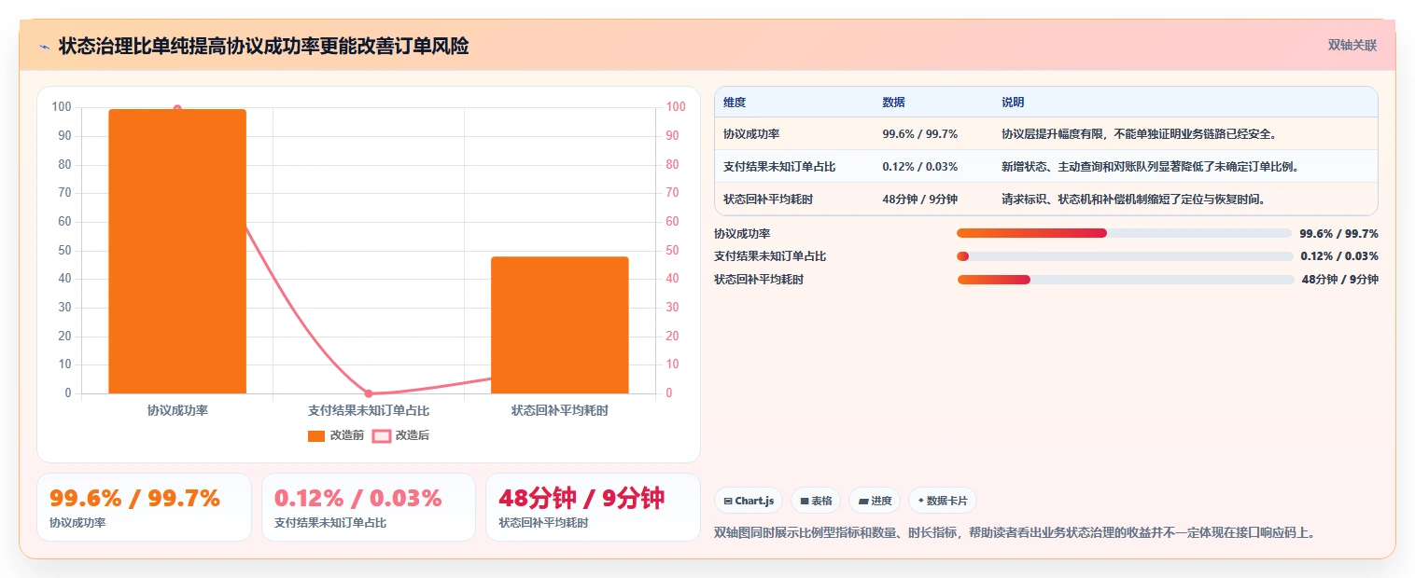Open the 0.12% / 0.03% data card
Screen dimensions: 1415x578
(x=369, y=507)
